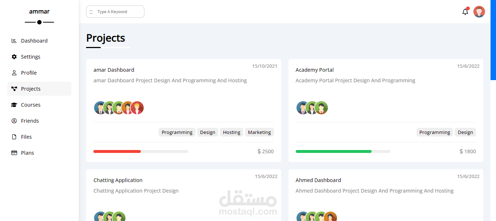496x221 pixels.
Task: Open the profile avatar in the top bar
Action: point(479,11)
